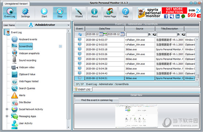Open Site Blocker category

point(25,102)
